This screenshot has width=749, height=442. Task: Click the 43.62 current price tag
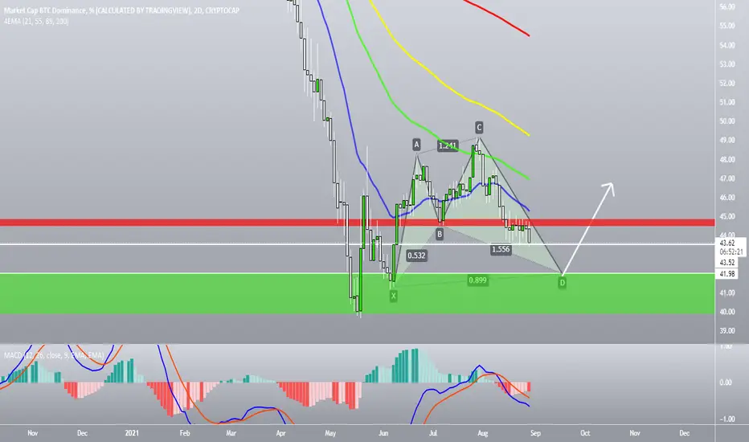(727, 244)
